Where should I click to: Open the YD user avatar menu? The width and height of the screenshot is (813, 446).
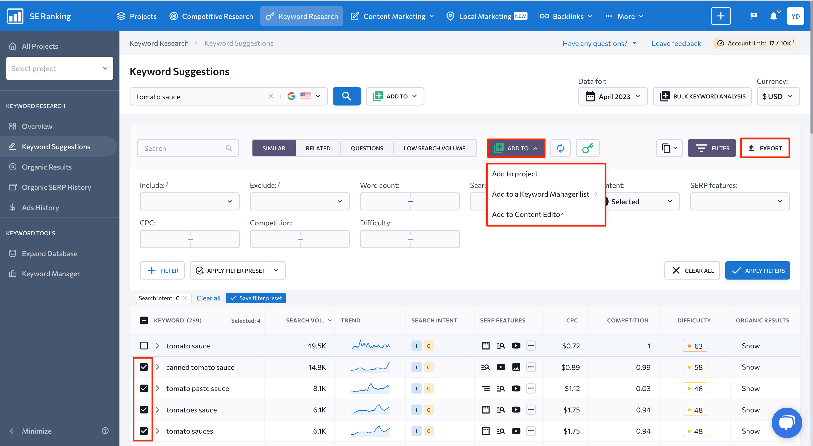(795, 16)
